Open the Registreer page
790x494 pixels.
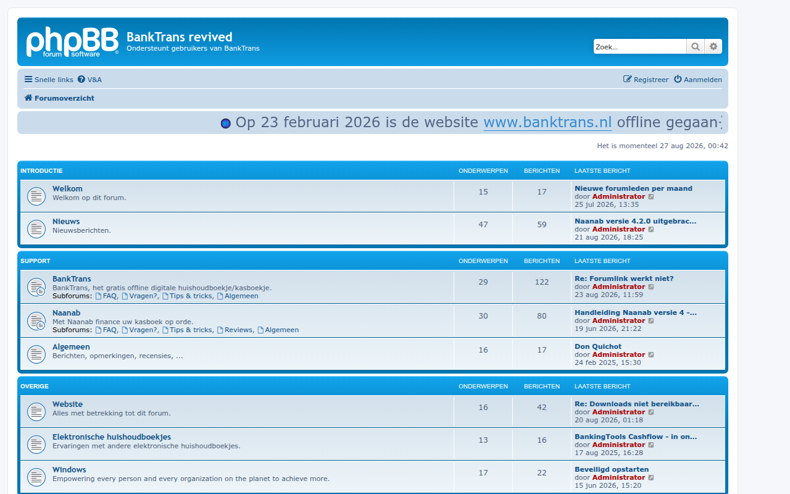coord(646,80)
